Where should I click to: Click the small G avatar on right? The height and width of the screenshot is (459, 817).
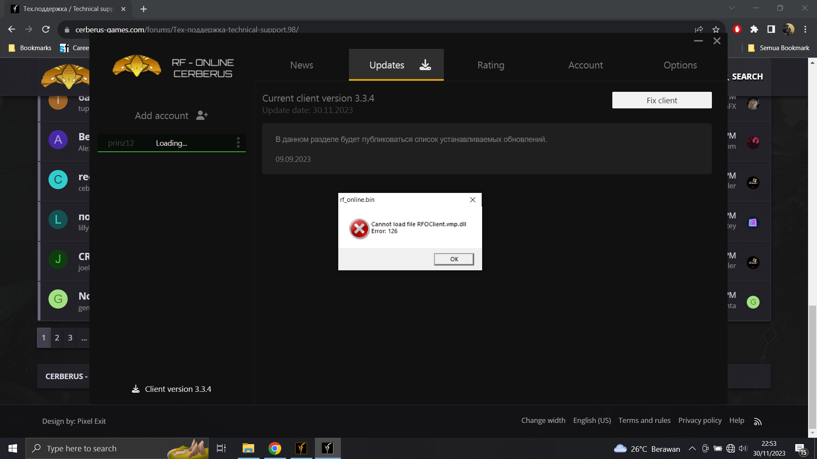pyautogui.click(x=753, y=302)
